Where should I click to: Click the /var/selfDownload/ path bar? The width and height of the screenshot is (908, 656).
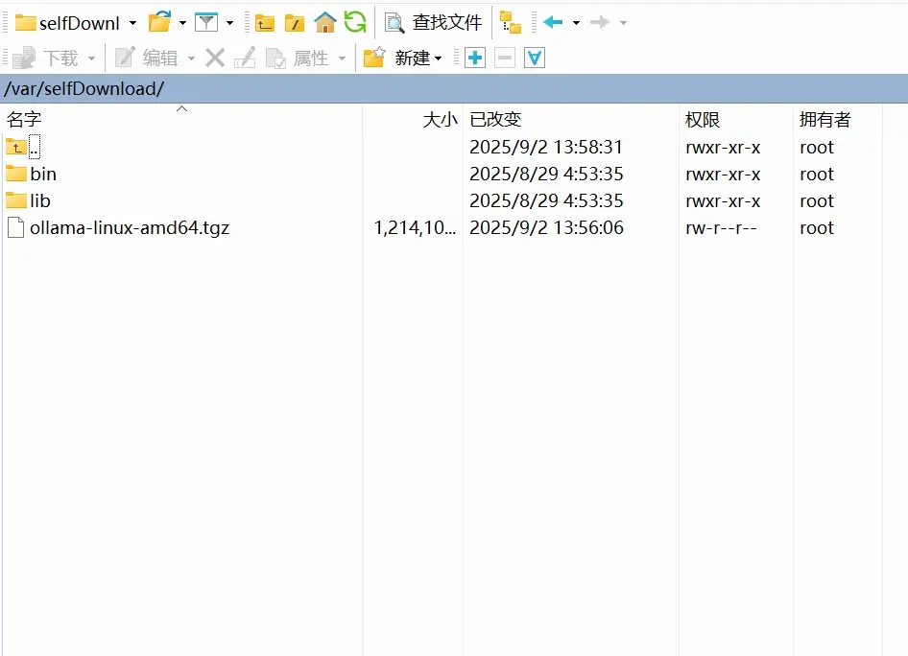[454, 88]
